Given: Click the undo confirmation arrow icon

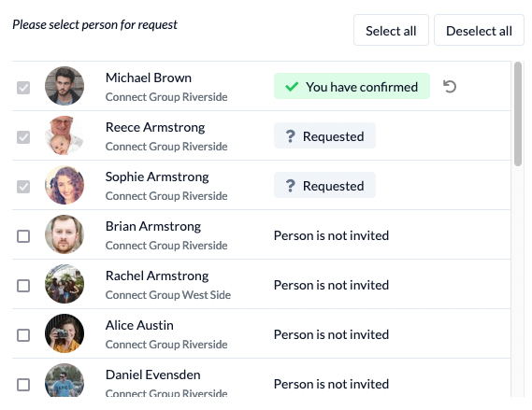Looking at the screenshot, I should click(x=450, y=87).
